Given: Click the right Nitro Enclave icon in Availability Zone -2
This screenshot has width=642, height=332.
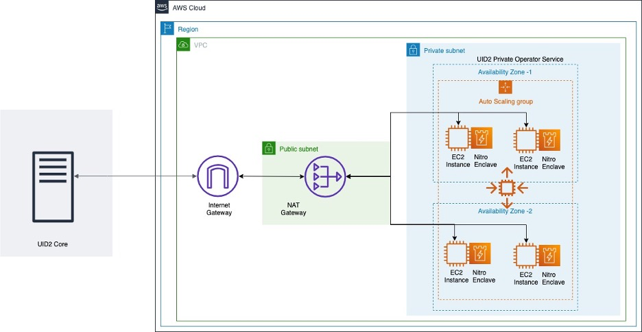Looking at the screenshot, I should 549,256.
